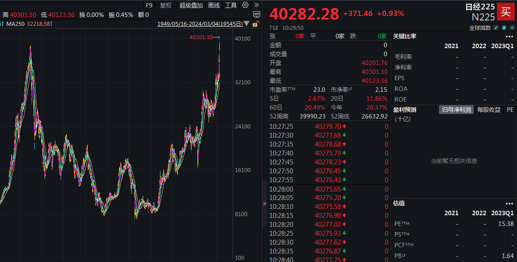Click the F9 button in chart toolbar
Viewport: 517px width, 262px height.
(x=149, y=5)
